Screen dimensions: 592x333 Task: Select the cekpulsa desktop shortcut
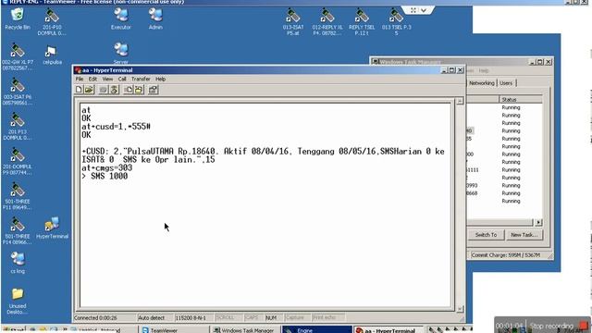[x=52, y=55]
